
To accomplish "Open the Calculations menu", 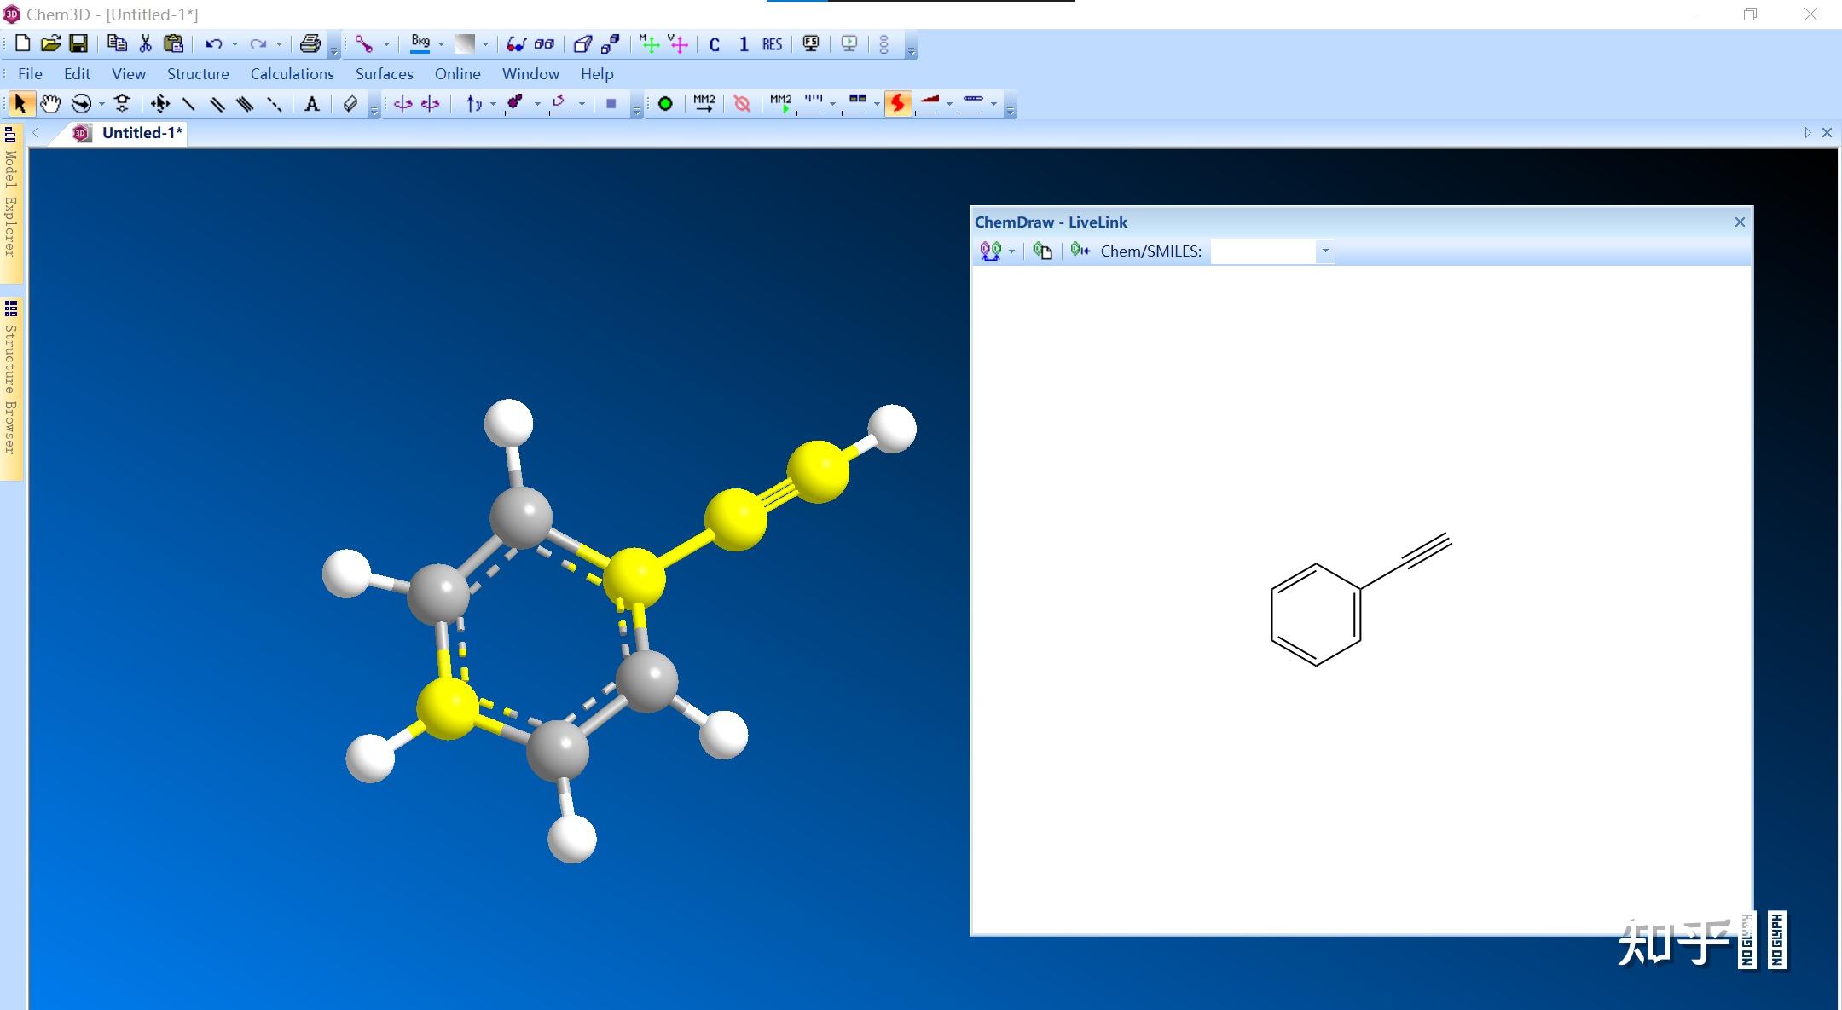I will pyautogui.click(x=292, y=74).
